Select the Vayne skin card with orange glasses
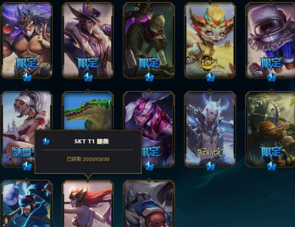295x227 pixels. [x=27, y=204]
